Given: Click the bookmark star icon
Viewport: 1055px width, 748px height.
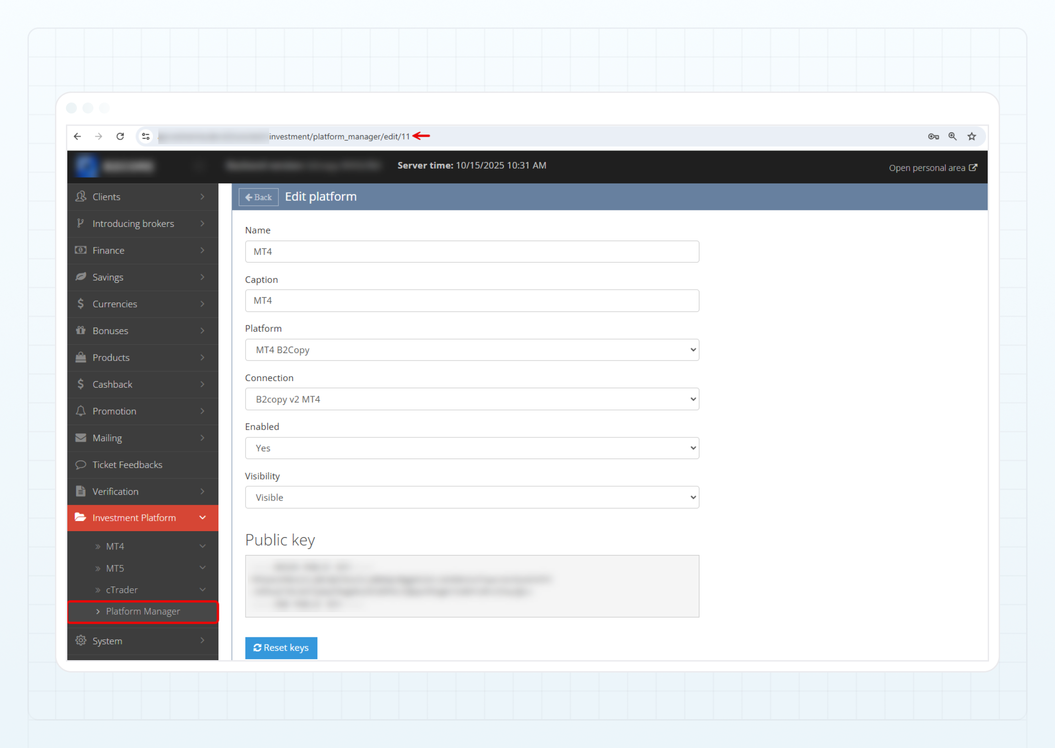Looking at the screenshot, I should pos(972,136).
